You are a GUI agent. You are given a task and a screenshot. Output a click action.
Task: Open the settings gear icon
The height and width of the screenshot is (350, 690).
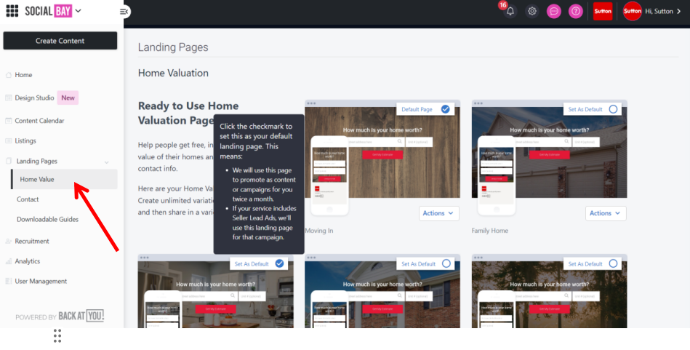pyautogui.click(x=532, y=11)
